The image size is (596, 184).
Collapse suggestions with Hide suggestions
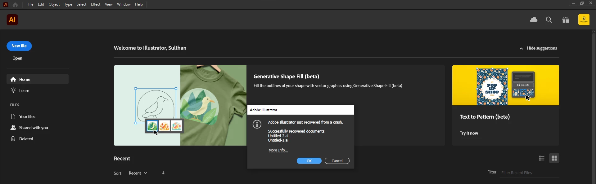pyautogui.click(x=538, y=48)
